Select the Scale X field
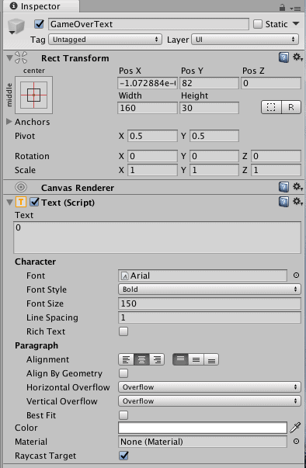 [152, 170]
